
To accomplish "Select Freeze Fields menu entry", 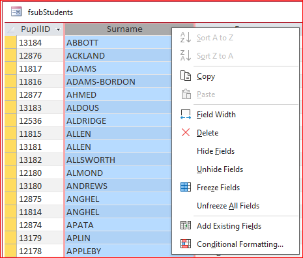I will coord(235,188).
